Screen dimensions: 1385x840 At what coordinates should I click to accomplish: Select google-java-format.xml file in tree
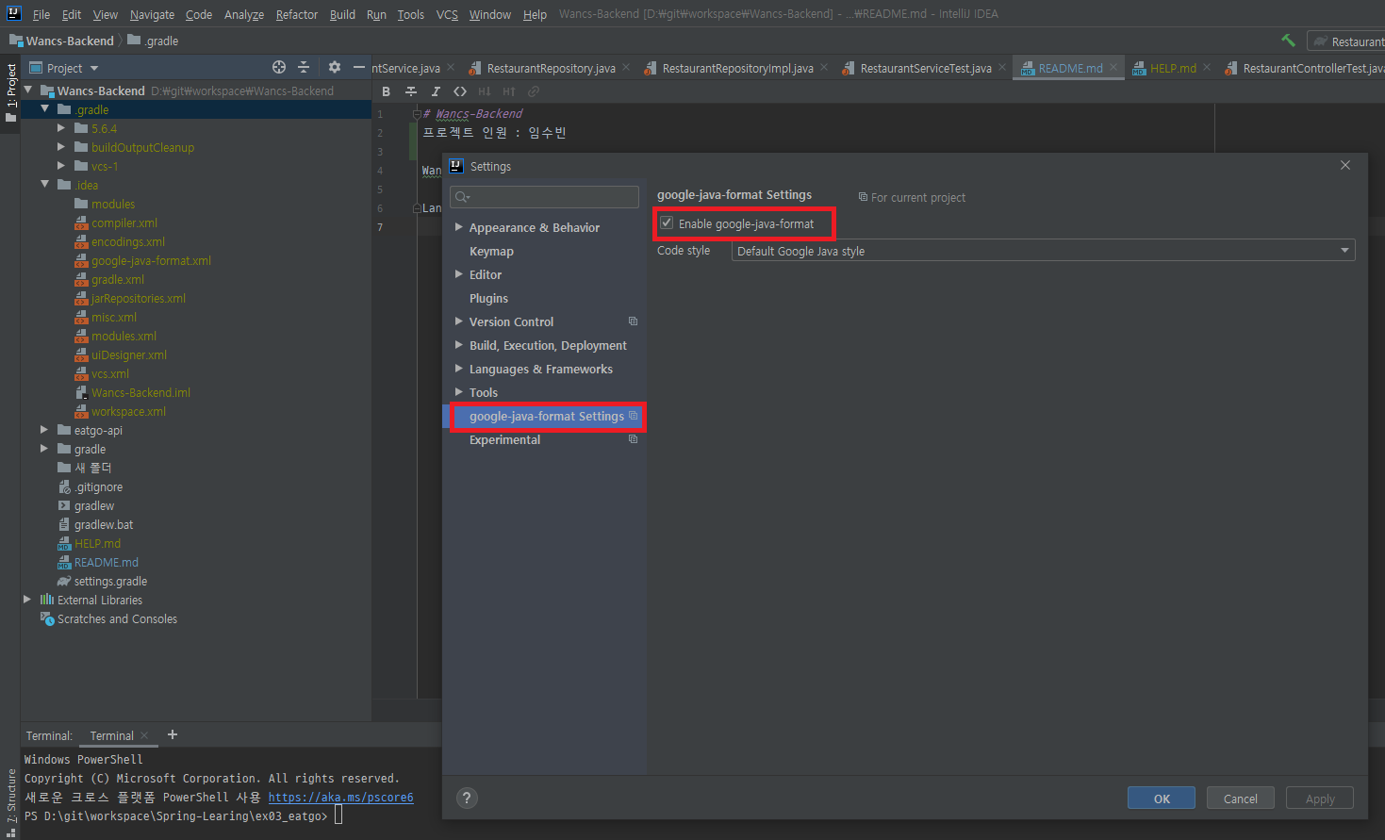pos(151,260)
